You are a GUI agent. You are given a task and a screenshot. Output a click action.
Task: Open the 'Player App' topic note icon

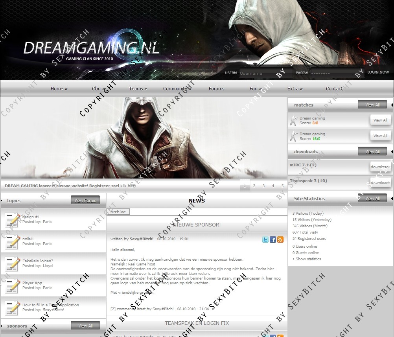12,286
